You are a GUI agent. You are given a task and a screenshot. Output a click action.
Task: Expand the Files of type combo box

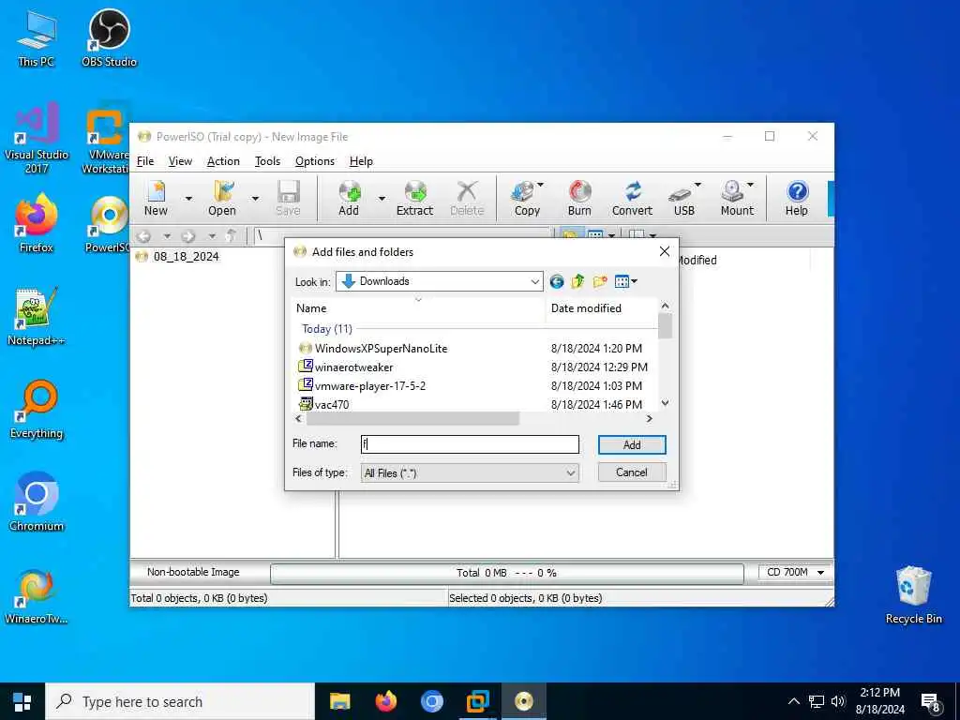click(x=571, y=472)
